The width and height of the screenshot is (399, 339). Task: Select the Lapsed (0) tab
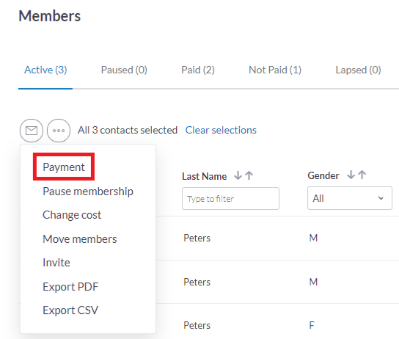point(358,70)
